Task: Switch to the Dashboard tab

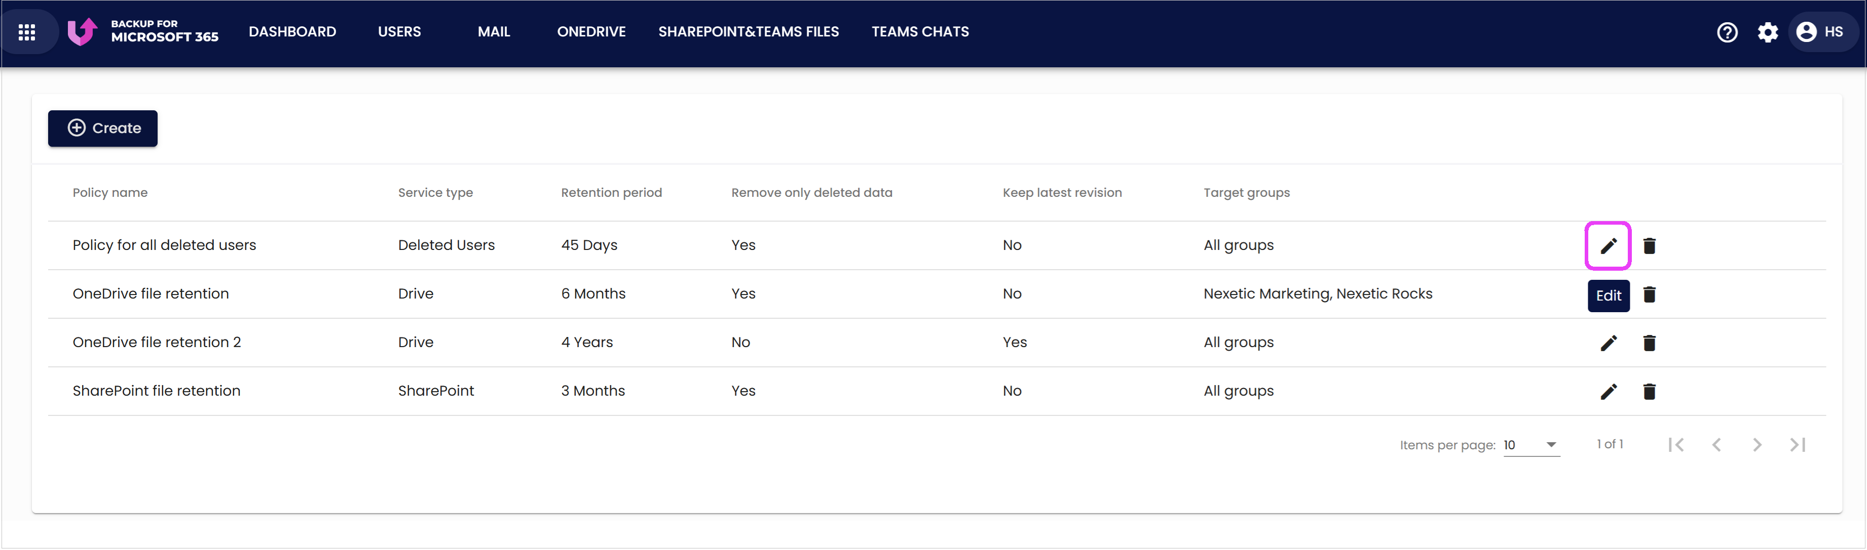Action: coord(292,32)
